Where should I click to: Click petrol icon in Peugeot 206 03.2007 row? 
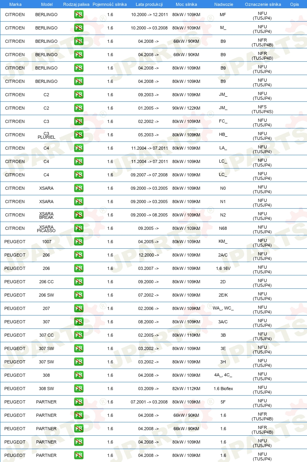79,268
